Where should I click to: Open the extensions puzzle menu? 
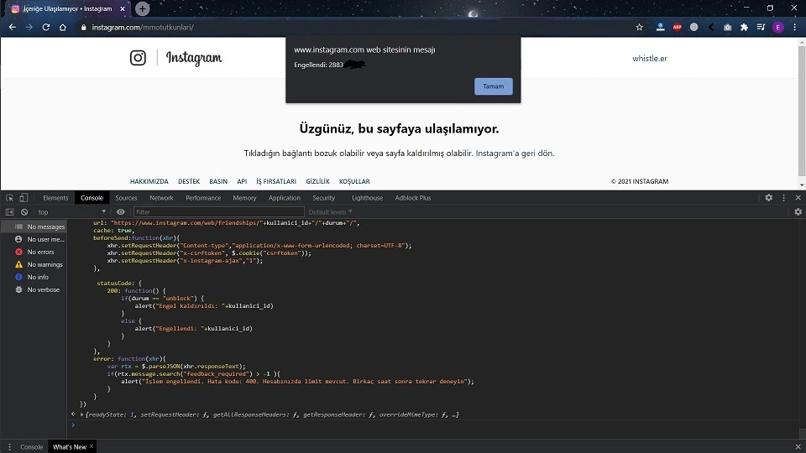coord(744,27)
